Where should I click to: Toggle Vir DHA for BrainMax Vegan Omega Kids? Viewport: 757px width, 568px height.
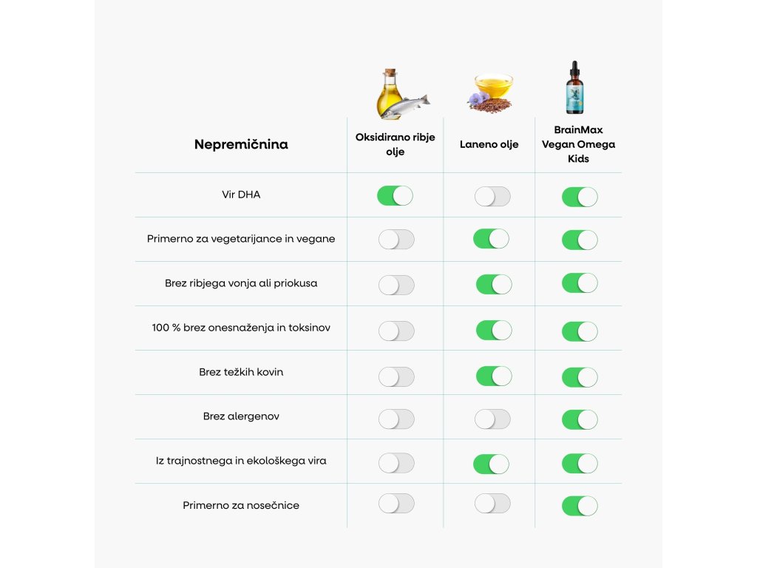click(580, 197)
